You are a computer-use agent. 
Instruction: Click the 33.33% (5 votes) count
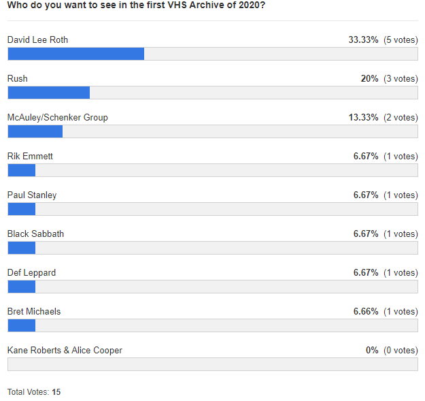tap(383, 40)
